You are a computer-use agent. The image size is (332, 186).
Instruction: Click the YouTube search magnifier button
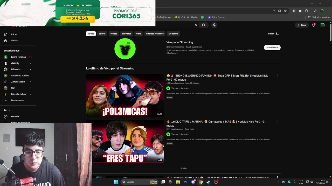pos(204,25)
